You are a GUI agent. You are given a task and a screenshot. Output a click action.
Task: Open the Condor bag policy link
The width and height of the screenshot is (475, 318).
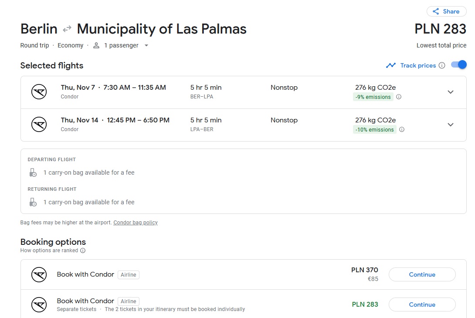point(136,223)
